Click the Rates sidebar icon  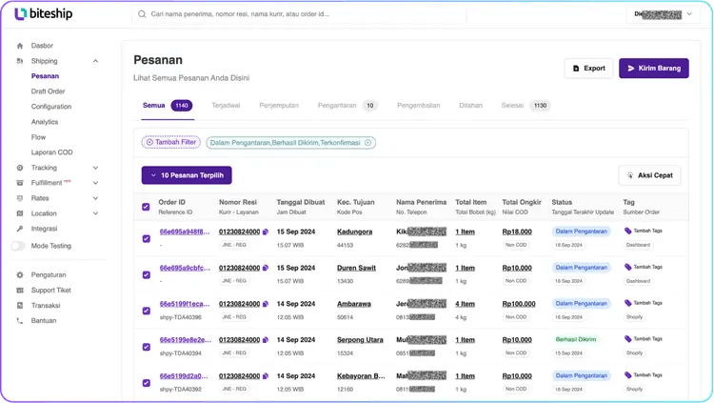click(20, 198)
